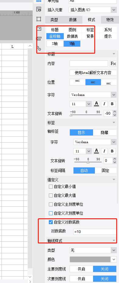Open the condition attributes sidebar icon

(38, 38)
